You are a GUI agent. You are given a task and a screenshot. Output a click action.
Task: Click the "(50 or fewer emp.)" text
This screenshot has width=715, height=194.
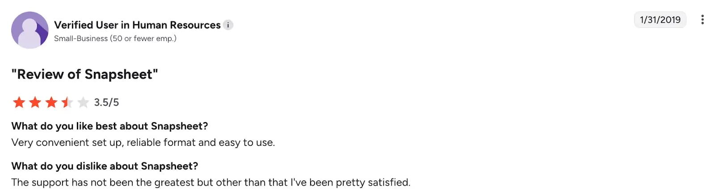143,38
